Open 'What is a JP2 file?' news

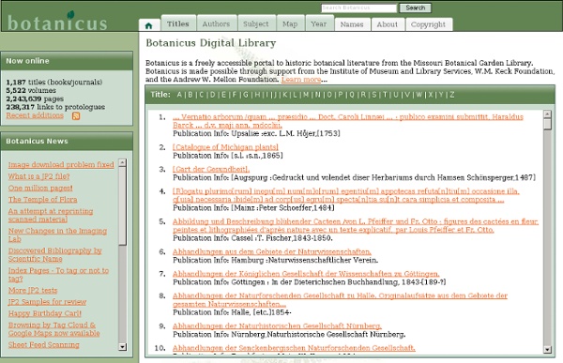tap(38, 176)
